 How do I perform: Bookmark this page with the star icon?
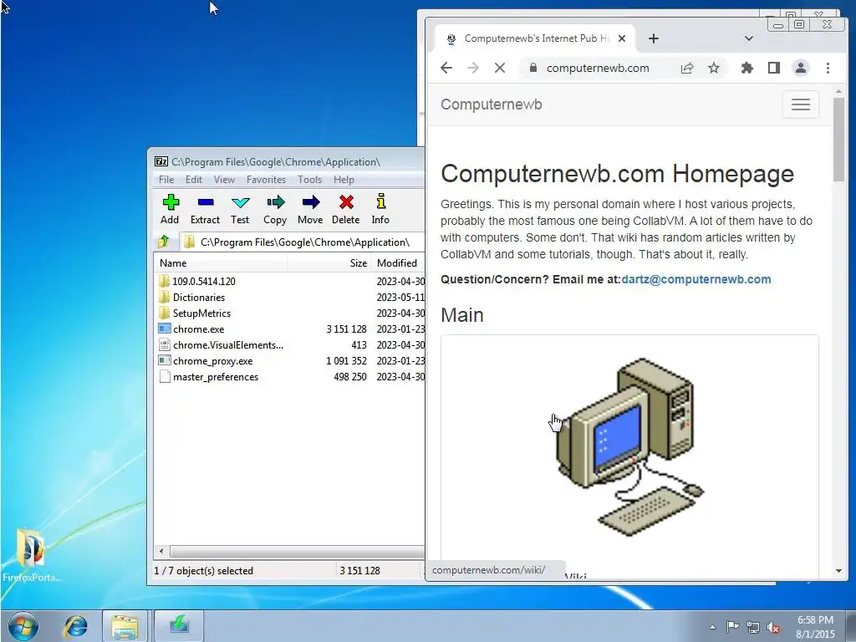point(714,68)
